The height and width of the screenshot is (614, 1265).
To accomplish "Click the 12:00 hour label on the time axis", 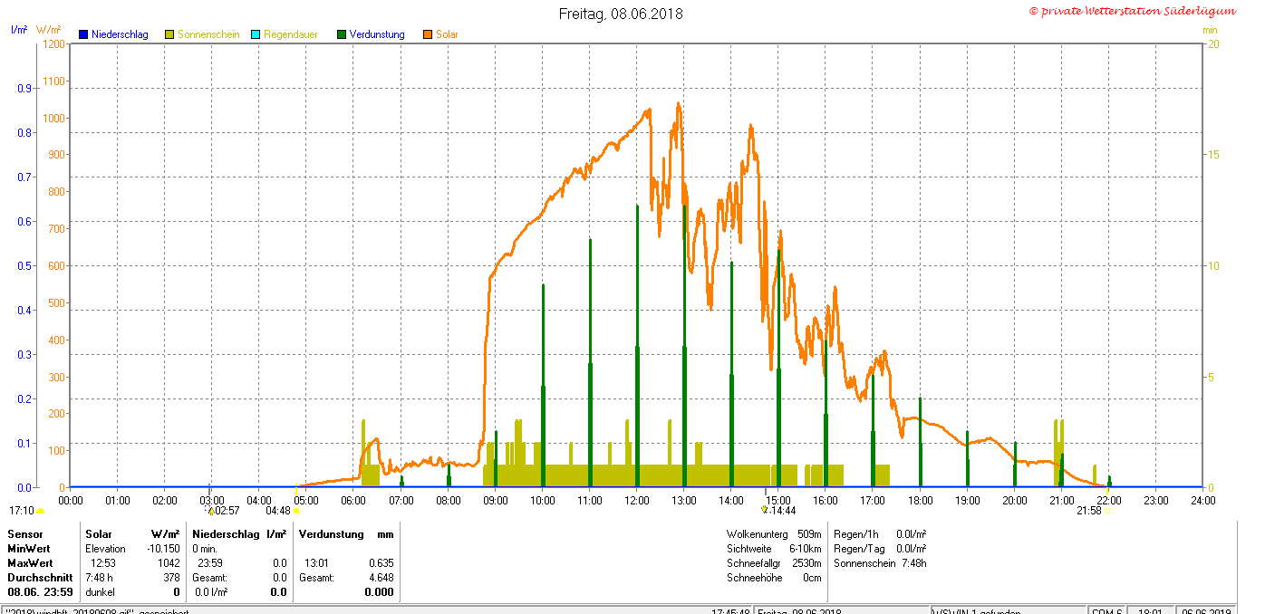I will (637, 500).
